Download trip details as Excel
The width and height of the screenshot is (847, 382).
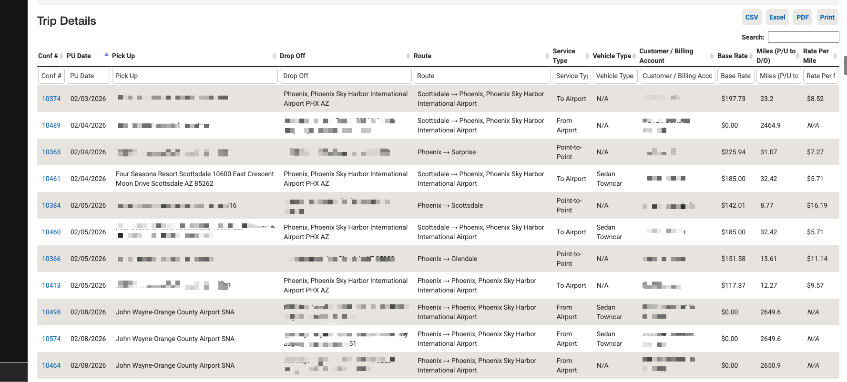(x=777, y=17)
